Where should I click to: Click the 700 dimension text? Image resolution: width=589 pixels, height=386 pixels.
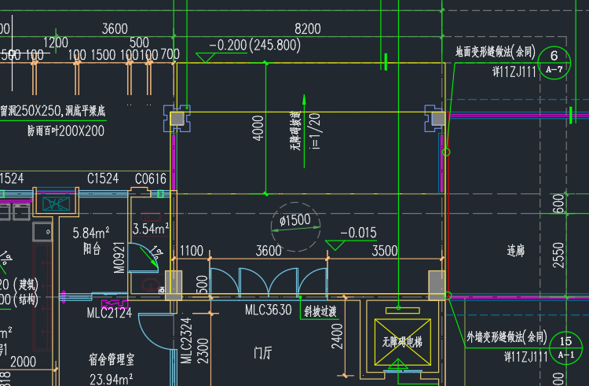(170, 54)
